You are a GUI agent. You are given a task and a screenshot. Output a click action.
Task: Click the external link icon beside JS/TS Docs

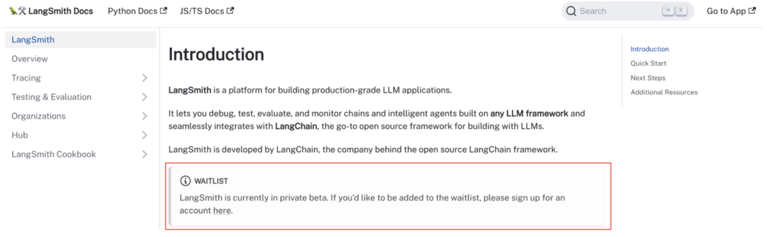tap(230, 11)
